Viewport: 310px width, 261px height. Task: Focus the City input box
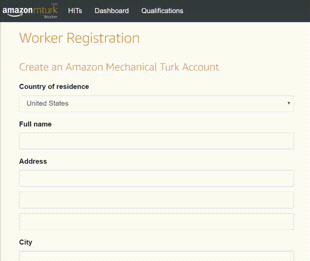click(156, 255)
